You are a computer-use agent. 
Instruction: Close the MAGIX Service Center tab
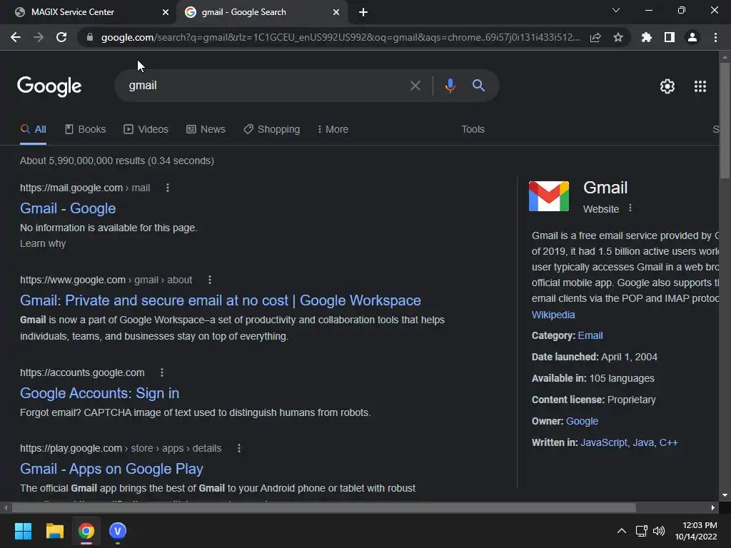pyautogui.click(x=166, y=12)
